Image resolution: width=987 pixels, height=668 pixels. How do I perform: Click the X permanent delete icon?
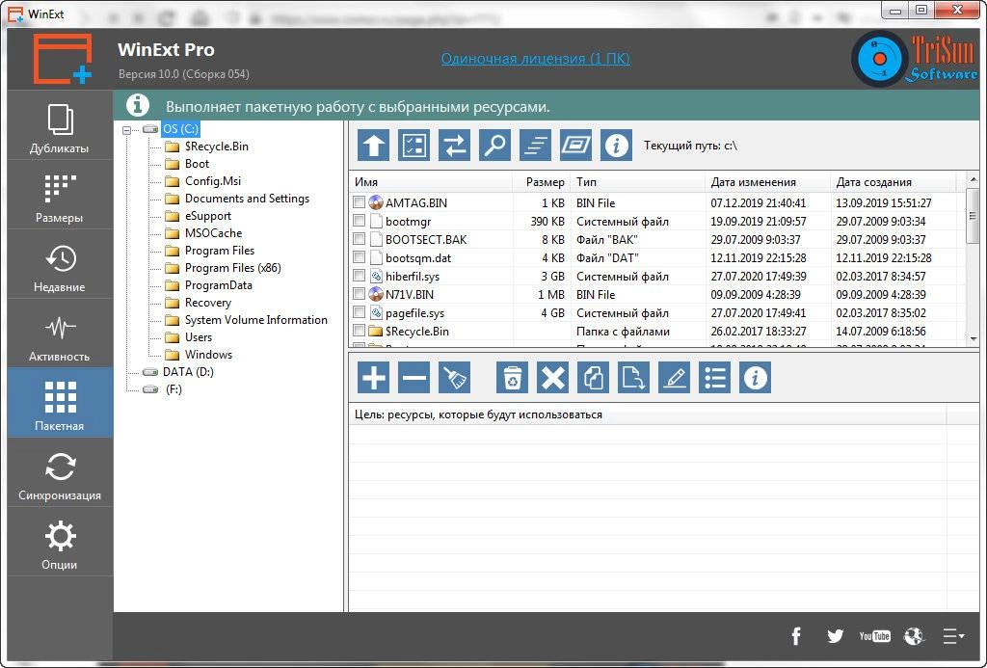tap(552, 378)
